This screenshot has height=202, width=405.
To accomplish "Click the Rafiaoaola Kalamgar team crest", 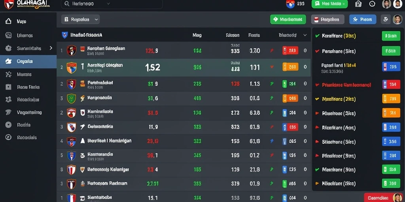I will (x=72, y=170).
